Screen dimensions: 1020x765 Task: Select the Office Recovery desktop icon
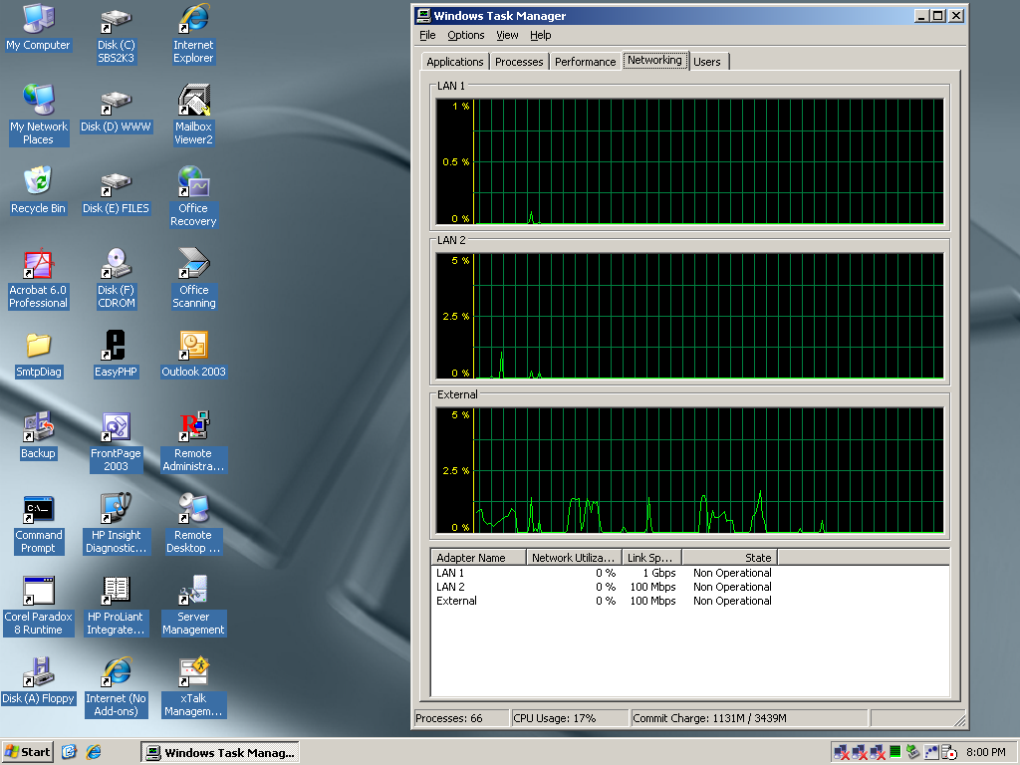pos(193,197)
